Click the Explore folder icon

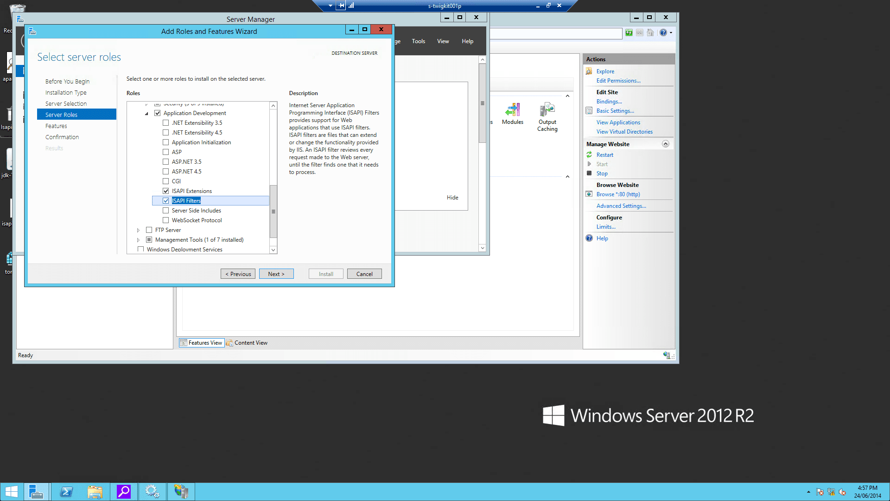tap(589, 71)
